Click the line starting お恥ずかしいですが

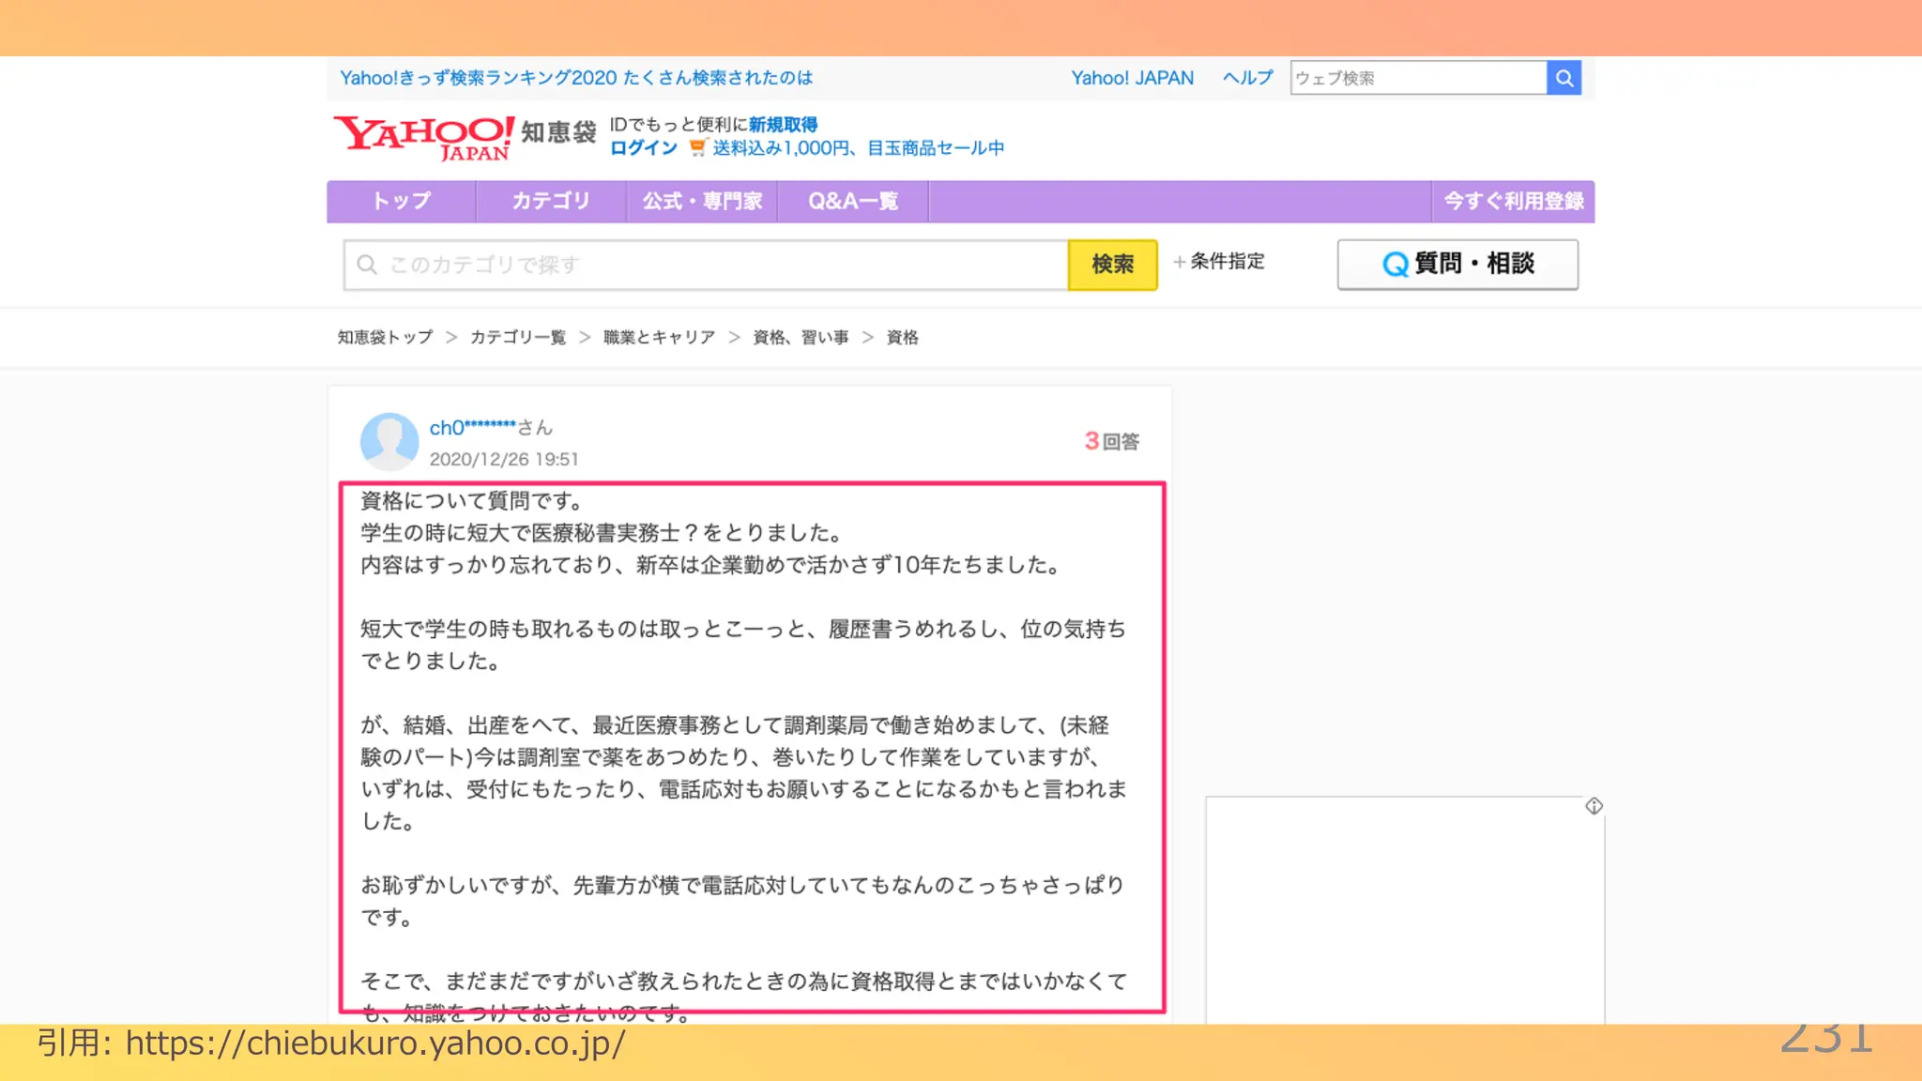coord(743,885)
